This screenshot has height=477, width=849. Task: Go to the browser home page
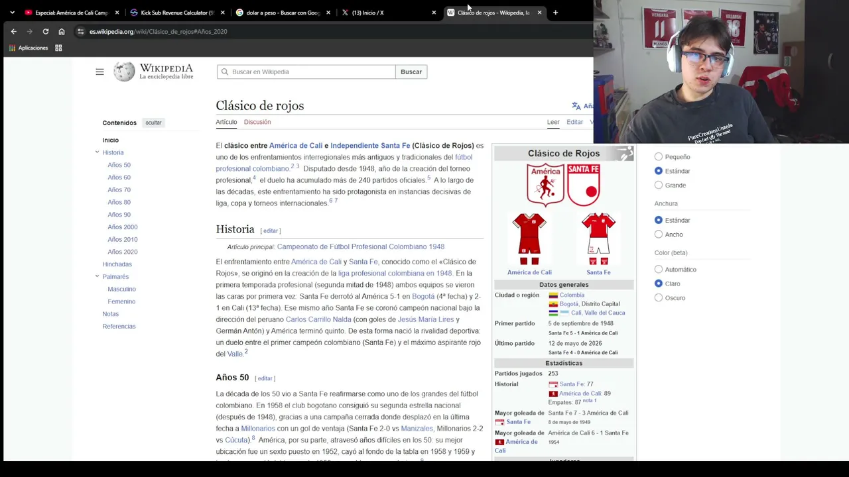62,31
